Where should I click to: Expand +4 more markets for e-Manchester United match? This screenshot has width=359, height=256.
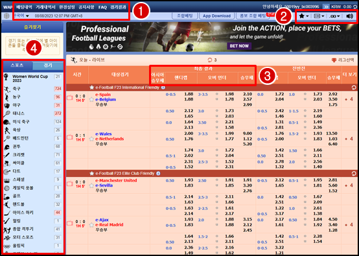349,185
